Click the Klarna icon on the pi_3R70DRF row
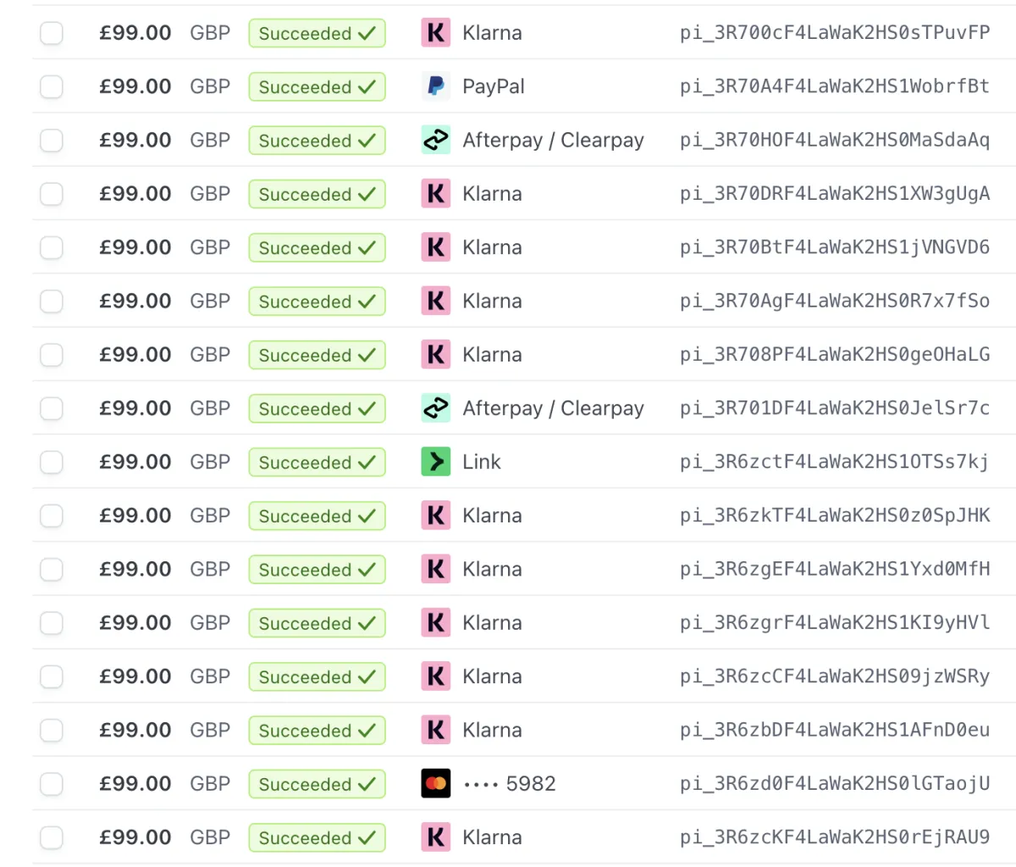Screen dimensions: 1016x867 [x=436, y=194]
